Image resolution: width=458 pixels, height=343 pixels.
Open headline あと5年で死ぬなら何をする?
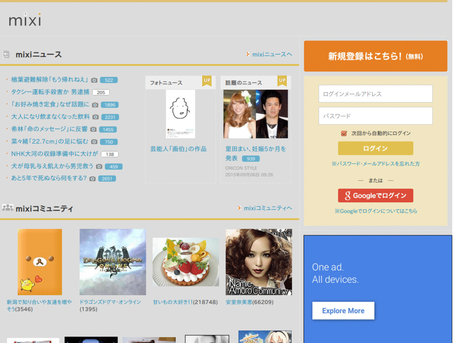(x=49, y=178)
